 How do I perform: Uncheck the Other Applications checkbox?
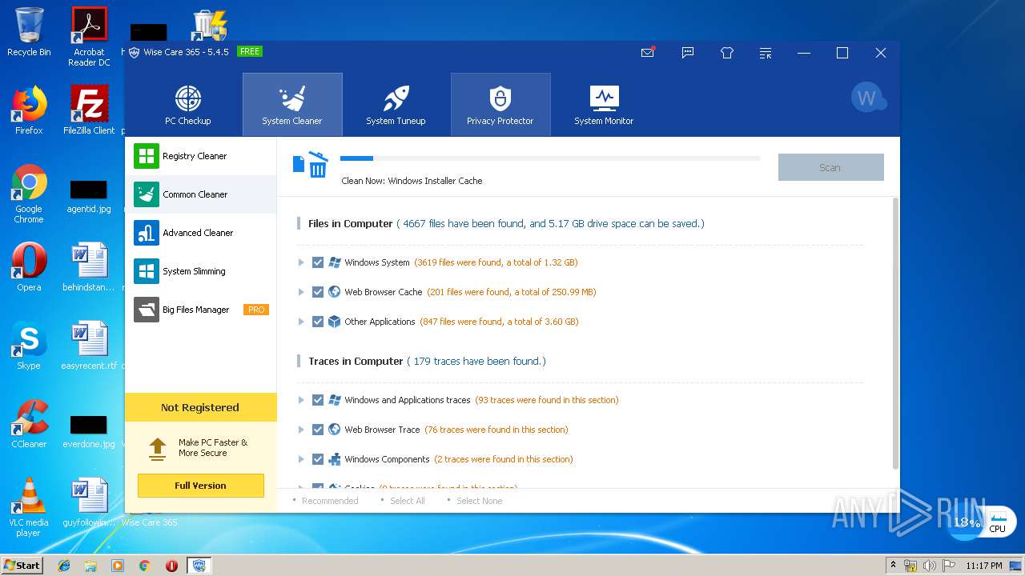[x=318, y=322]
